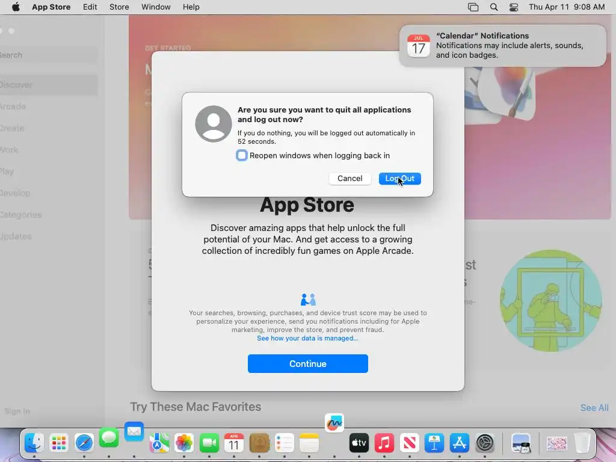Launch Music from the Dock
Screen dimensions: 616x462
pos(384,443)
